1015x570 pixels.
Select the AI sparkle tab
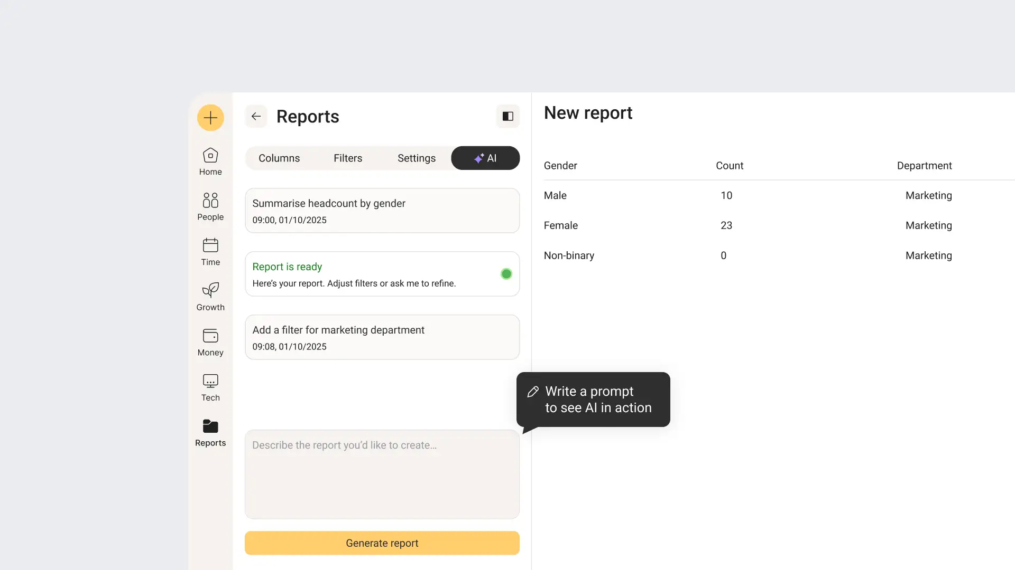(485, 158)
